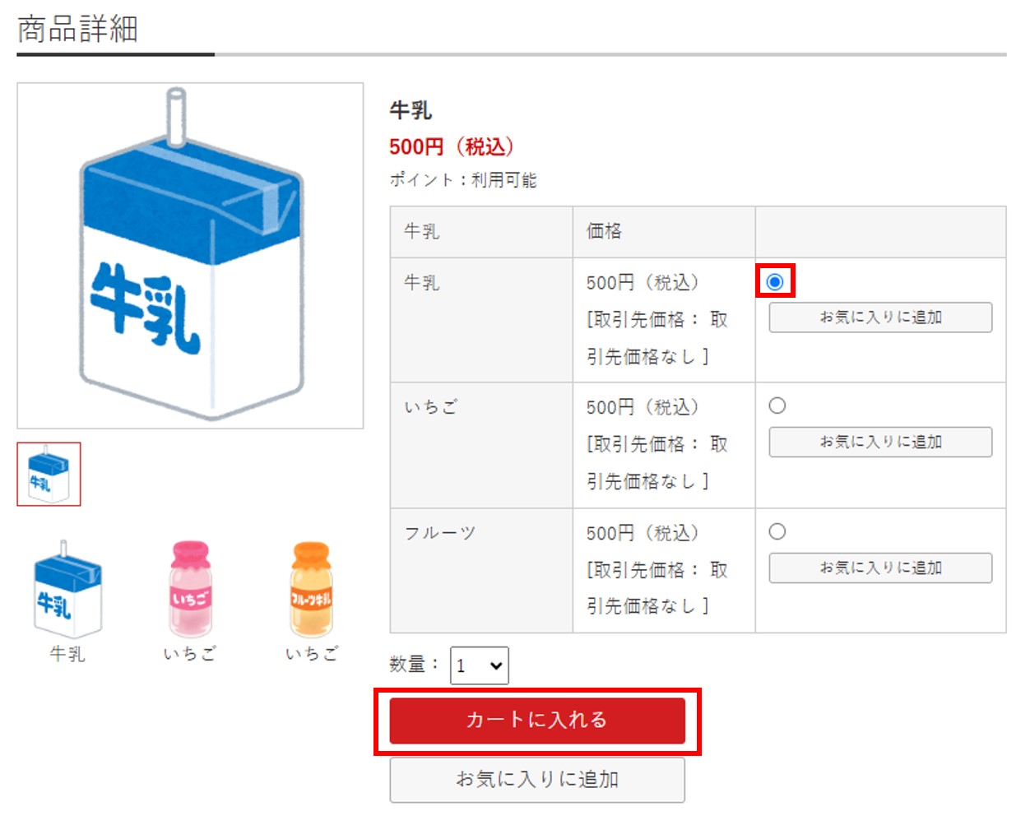Click the pink いちご bottle icon
Viewport: 1030px width, 825px height.
point(190,589)
